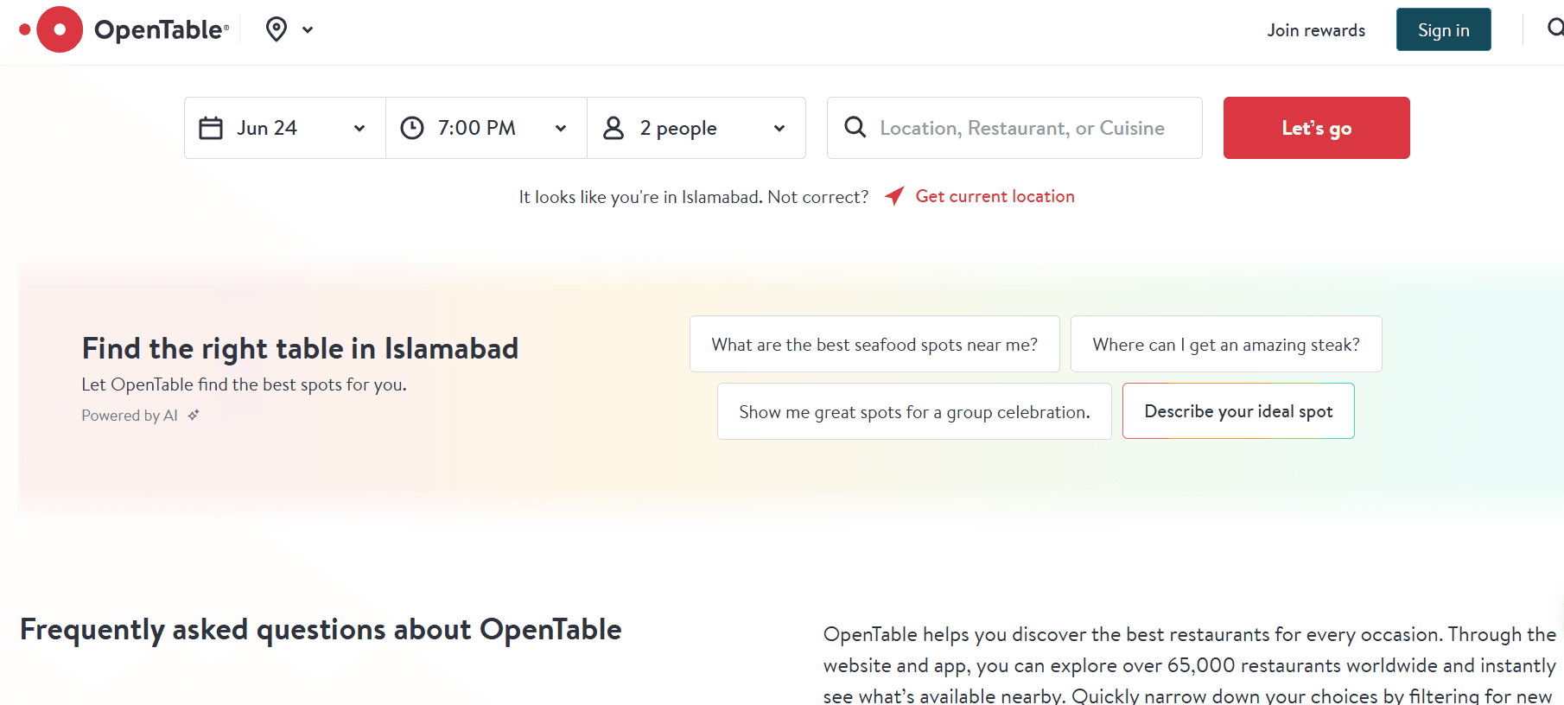Expand the 7:00 PM time dropdown

click(x=486, y=128)
